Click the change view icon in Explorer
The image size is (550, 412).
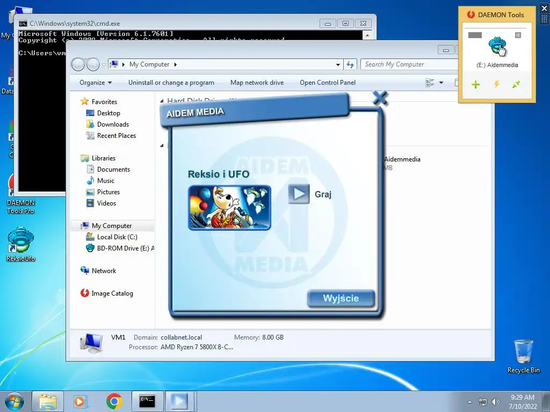click(x=430, y=83)
